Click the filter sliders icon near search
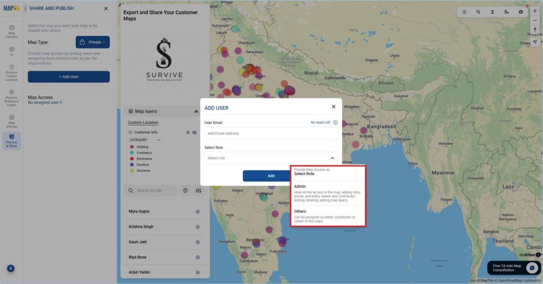 tap(198, 191)
